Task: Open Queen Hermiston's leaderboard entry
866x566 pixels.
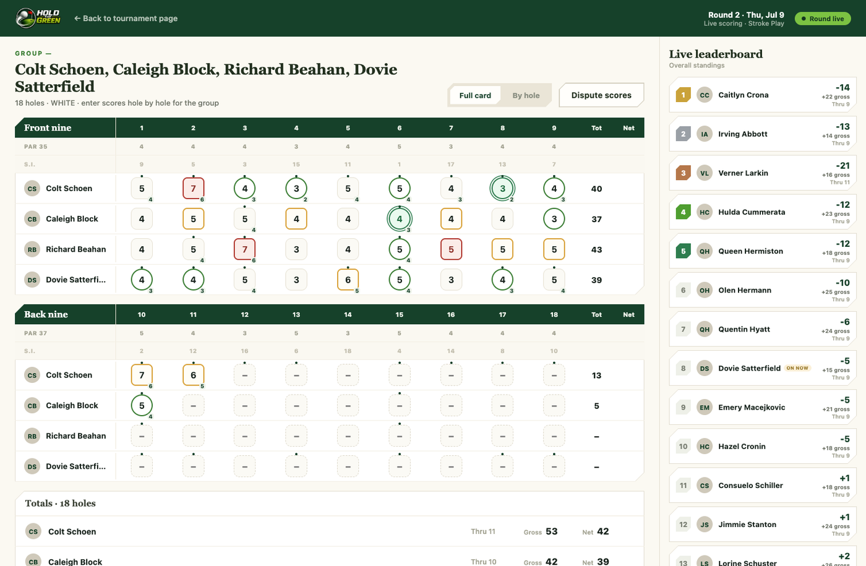Action: (x=761, y=251)
